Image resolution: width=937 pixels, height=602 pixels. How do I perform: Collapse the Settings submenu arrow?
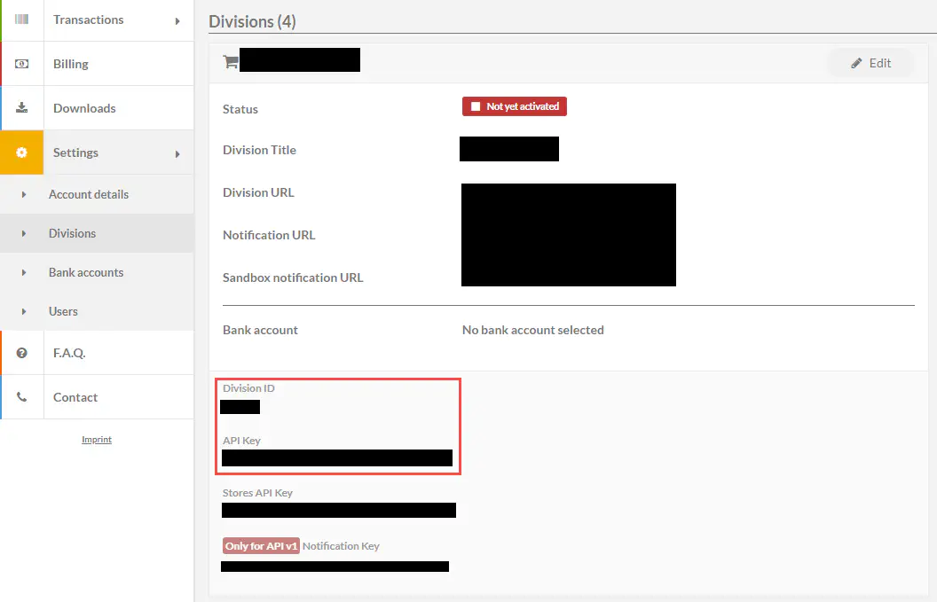177,153
